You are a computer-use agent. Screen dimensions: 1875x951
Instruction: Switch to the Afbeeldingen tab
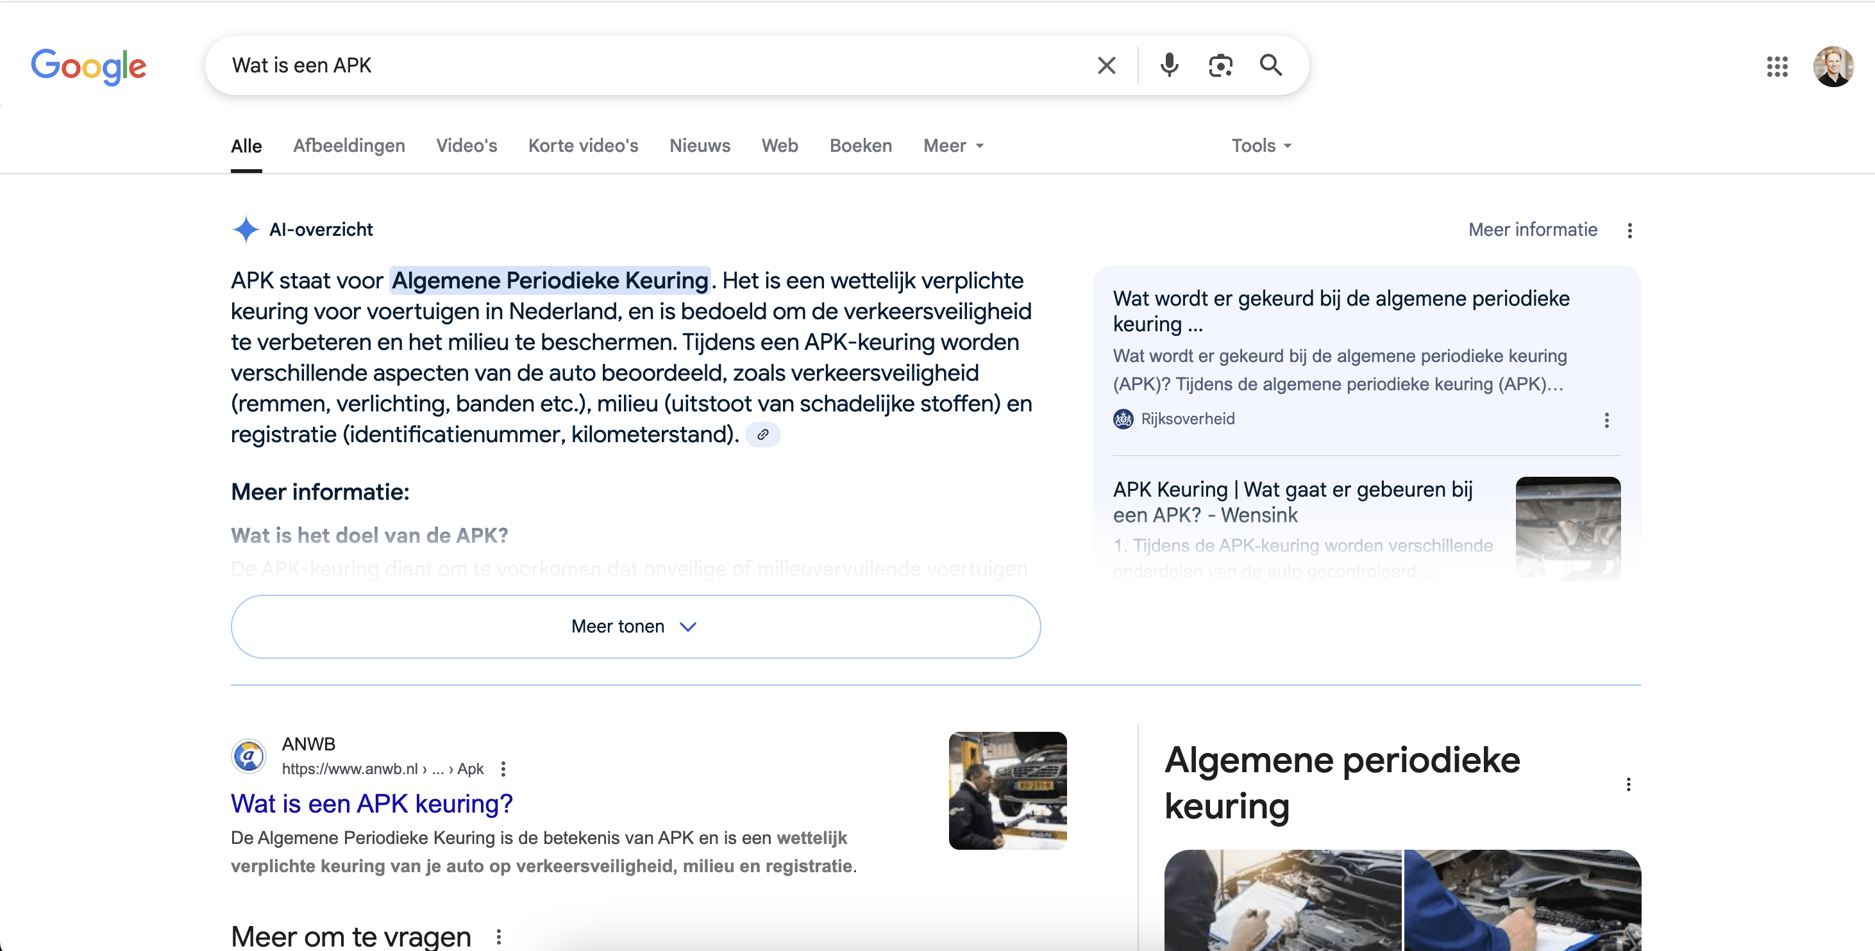[x=349, y=145]
